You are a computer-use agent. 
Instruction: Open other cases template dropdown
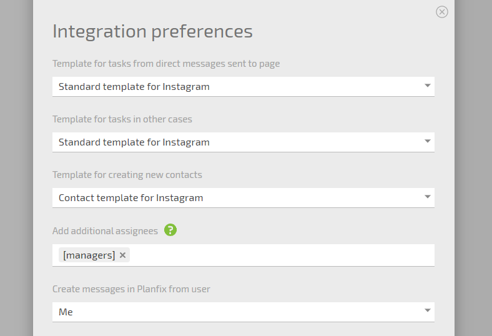click(244, 142)
